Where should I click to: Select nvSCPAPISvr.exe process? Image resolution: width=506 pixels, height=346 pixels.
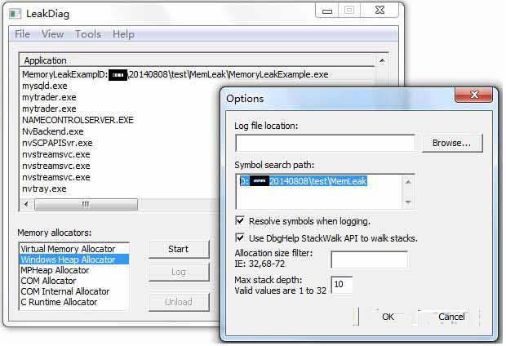pos(57,143)
